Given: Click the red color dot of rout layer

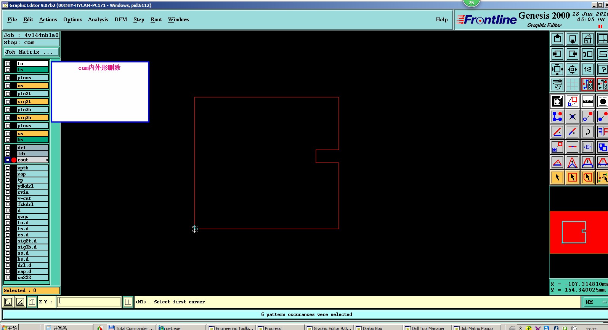Looking at the screenshot, I should [14, 160].
